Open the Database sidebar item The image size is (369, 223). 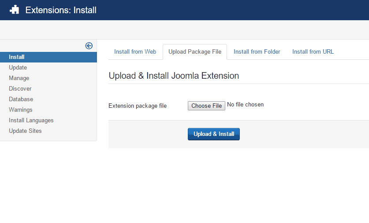21,99
